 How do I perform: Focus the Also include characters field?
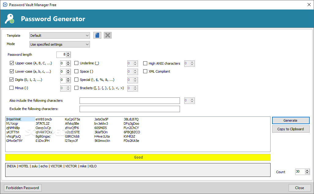(x=129, y=101)
